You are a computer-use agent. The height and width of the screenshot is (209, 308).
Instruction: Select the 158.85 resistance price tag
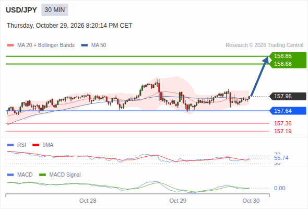click(x=288, y=56)
